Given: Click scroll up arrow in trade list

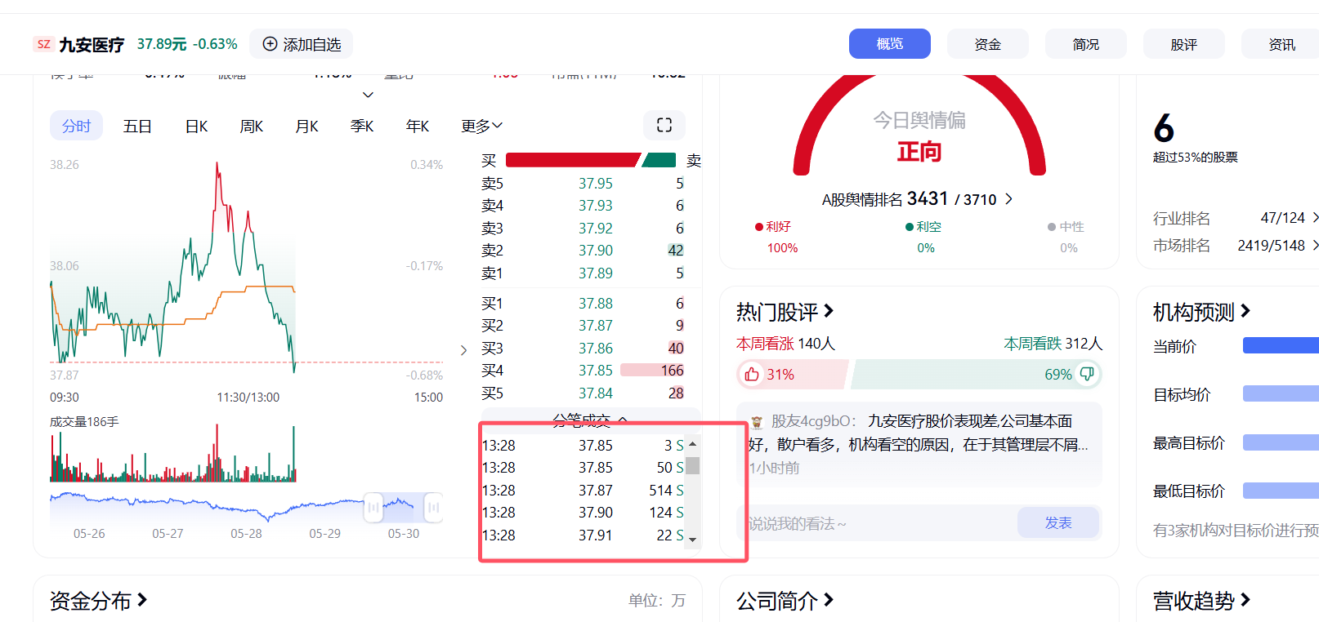Looking at the screenshot, I should tap(692, 444).
